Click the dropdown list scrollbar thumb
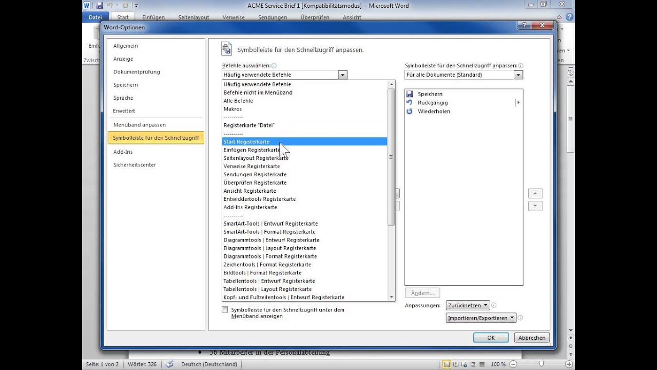The image size is (657, 370). [392, 157]
